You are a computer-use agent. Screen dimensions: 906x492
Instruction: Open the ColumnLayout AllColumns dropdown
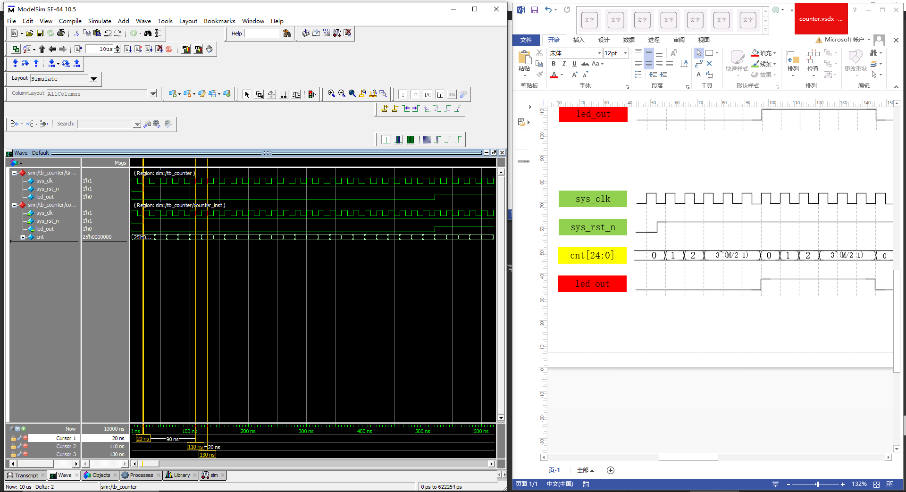[153, 93]
